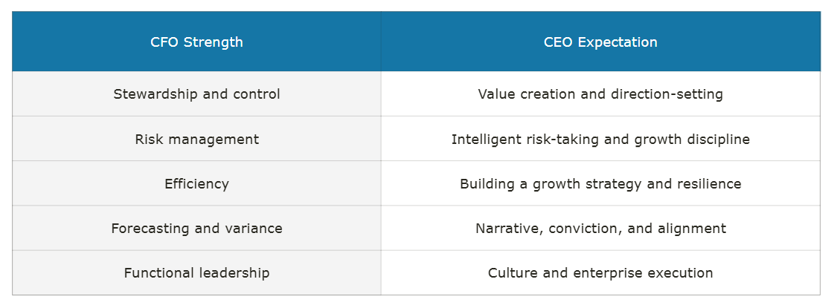Click the Risk management cell

(196, 139)
